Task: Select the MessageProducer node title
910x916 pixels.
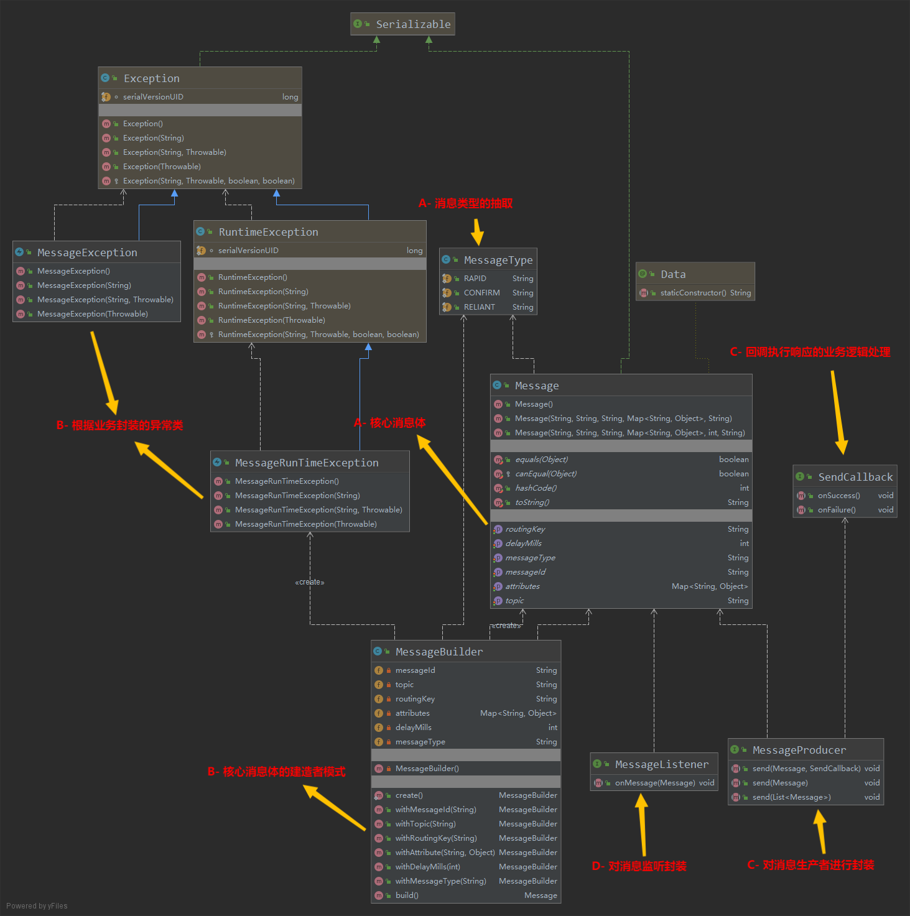Action: click(799, 749)
